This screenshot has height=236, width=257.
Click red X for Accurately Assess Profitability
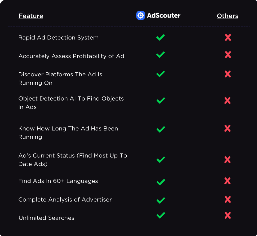tap(228, 55)
